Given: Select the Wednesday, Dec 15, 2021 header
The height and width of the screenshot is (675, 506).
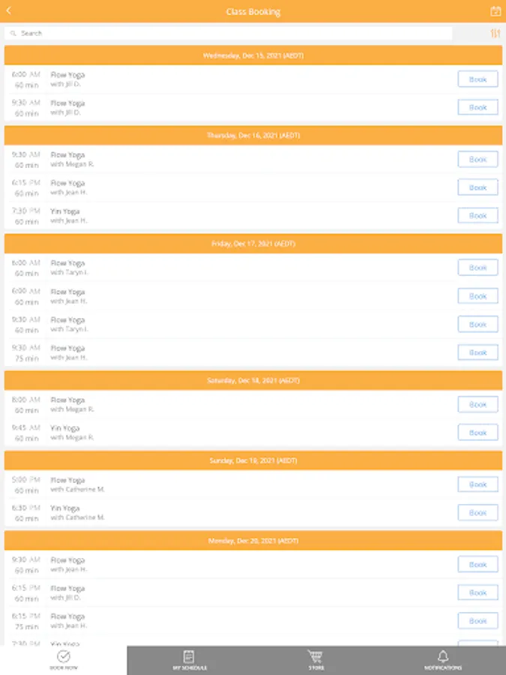Looking at the screenshot, I should 253,55.
